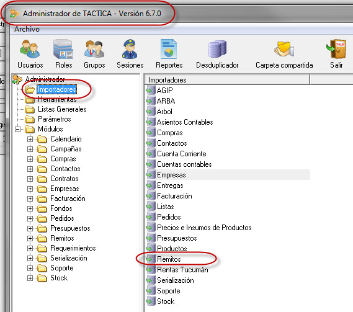353x312 pixels.
Task: Select the Módulos folder label
Action: pos(50,129)
